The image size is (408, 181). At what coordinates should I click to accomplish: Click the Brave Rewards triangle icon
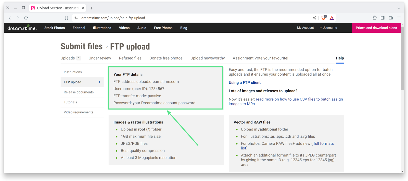point(332,18)
